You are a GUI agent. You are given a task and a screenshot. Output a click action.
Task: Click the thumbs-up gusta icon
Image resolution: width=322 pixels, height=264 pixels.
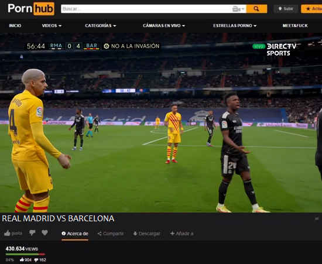point(7,233)
